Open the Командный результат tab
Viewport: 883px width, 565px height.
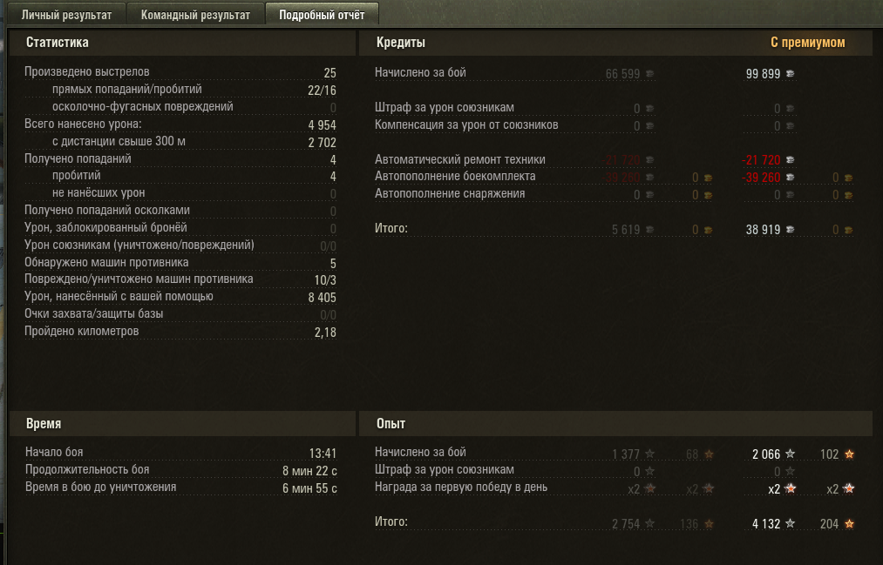tap(195, 15)
